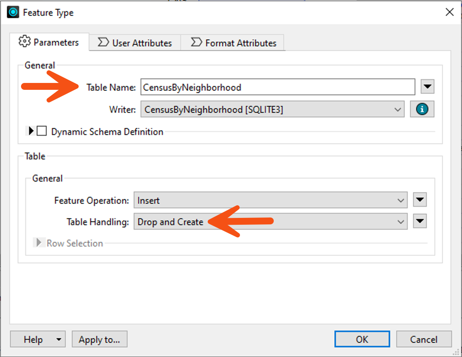Expand the Dynamic Schema Definition section
The width and height of the screenshot is (462, 357).
31,131
